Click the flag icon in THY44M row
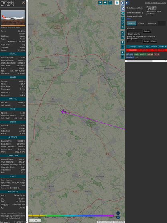The width and height of the screenshot is (167, 223). [127, 50]
